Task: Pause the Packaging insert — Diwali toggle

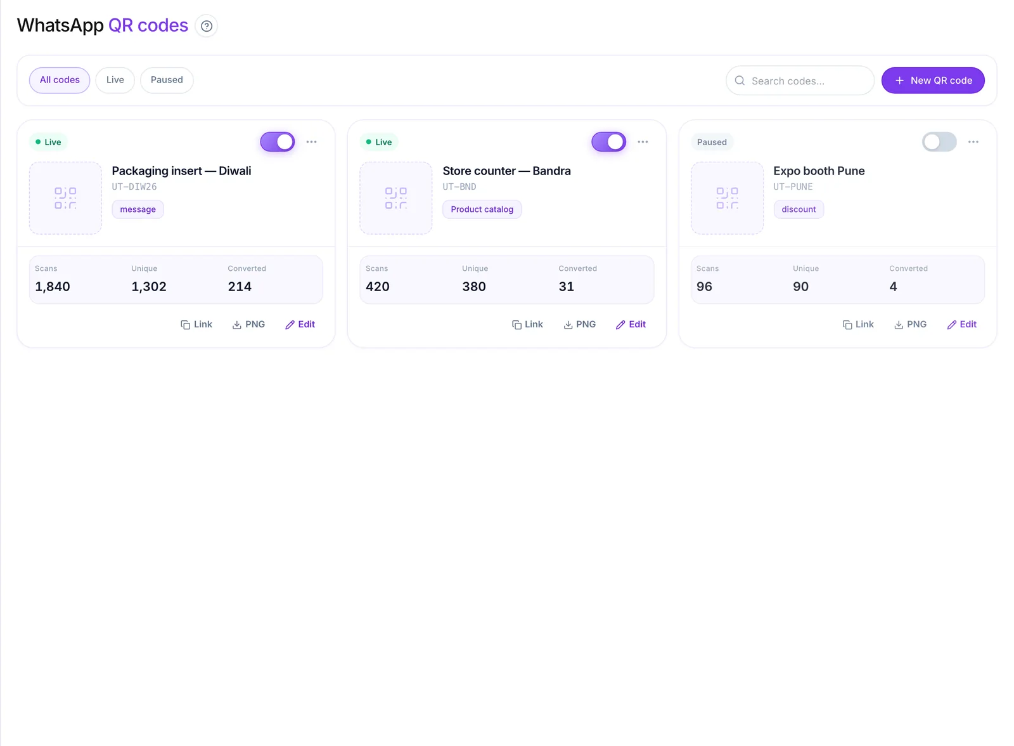Action: pyautogui.click(x=278, y=141)
